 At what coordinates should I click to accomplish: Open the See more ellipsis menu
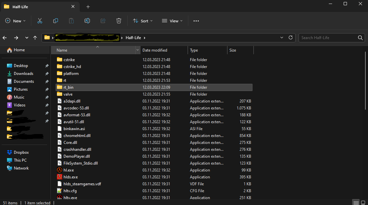(x=196, y=21)
